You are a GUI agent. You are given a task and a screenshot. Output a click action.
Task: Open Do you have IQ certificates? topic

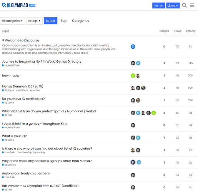(x=23, y=99)
